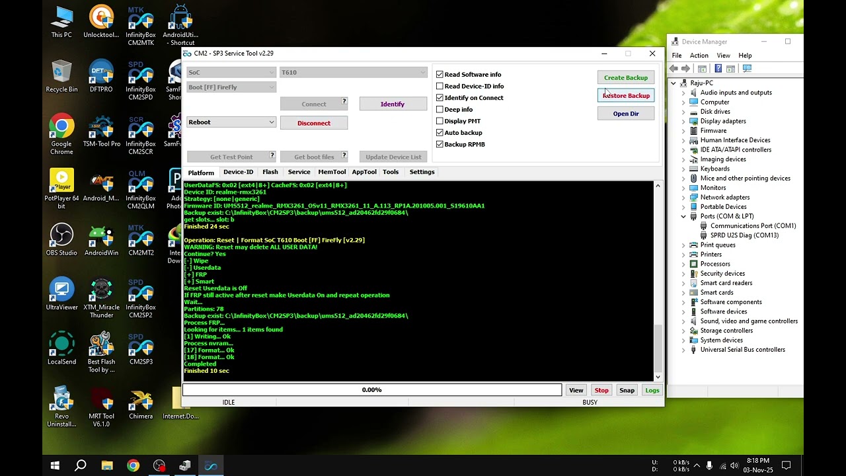Click the blue help icon in Device Manager toolbar
Viewport: 846px width, 476px height.
click(718, 69)
